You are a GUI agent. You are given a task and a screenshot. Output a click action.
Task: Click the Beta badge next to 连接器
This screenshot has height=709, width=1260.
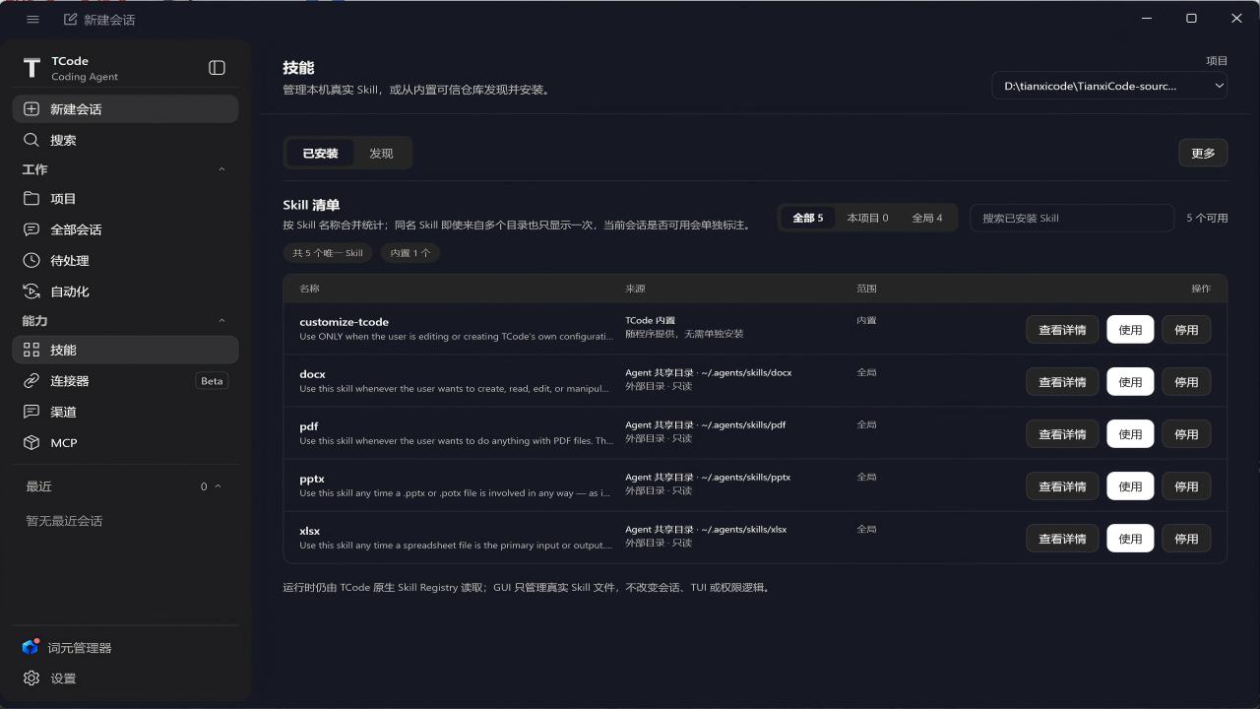click(x=212, y=381)
